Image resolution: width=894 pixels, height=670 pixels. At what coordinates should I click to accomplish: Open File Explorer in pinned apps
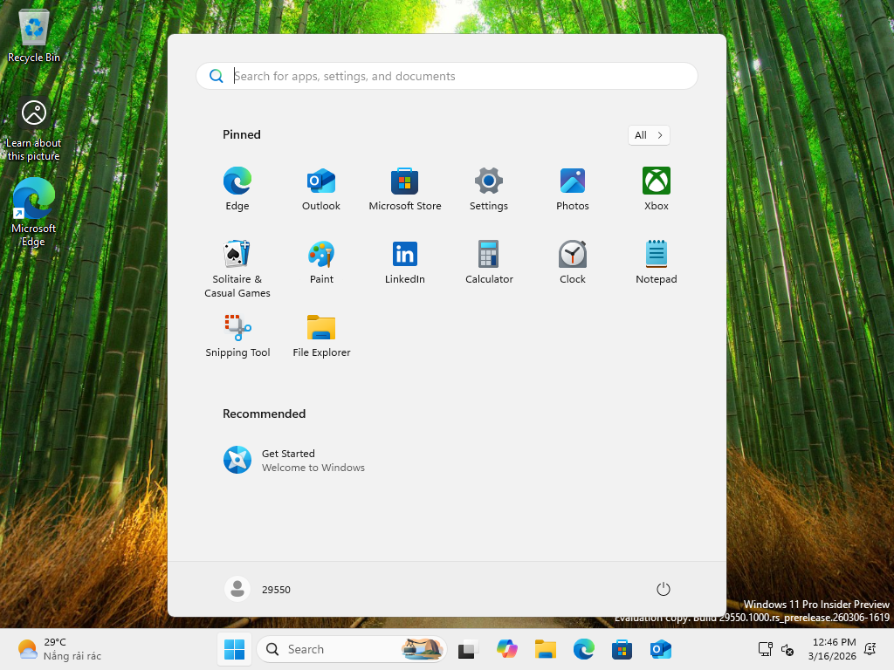321,336
